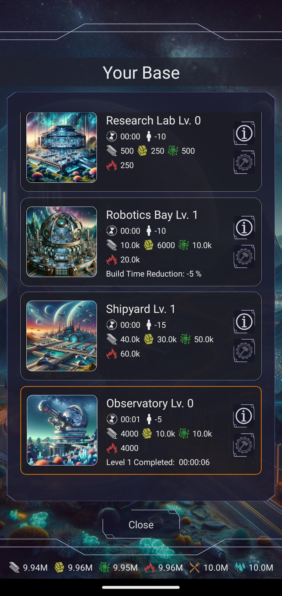The height and width of the screenshot is (596, 282).
Task: Tap the food resource 10.0M
Action: pos(209,568)
